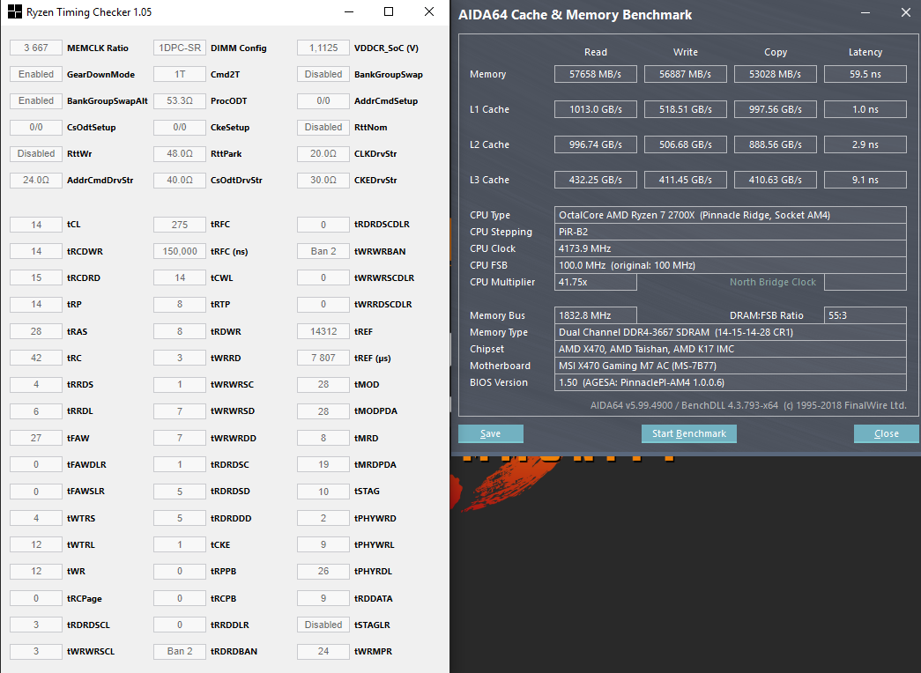The width and height of the screenshot is (921, 673).
Task: Click BankGroupSwap Disabled field
Action: pos(323,74)
